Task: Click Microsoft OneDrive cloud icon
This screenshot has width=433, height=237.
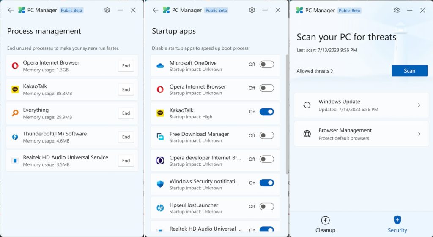Action: (160, 66)
